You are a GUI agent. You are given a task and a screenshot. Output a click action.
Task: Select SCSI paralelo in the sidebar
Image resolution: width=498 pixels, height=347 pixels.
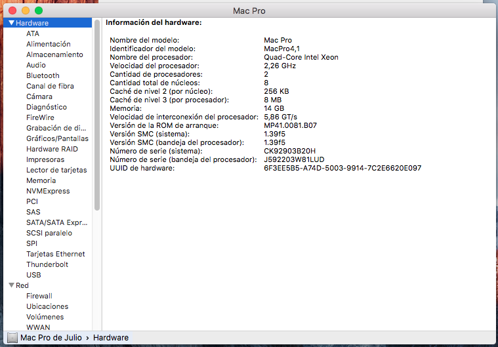pyautogui.click(x=49, y=232)
